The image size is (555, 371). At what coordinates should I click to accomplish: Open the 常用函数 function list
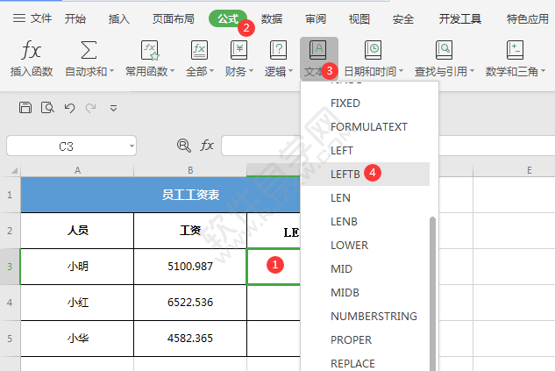click(150, 50)
